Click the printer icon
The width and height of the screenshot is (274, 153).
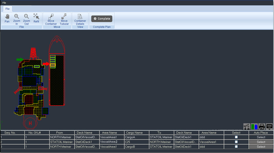[x=262, y=127]
